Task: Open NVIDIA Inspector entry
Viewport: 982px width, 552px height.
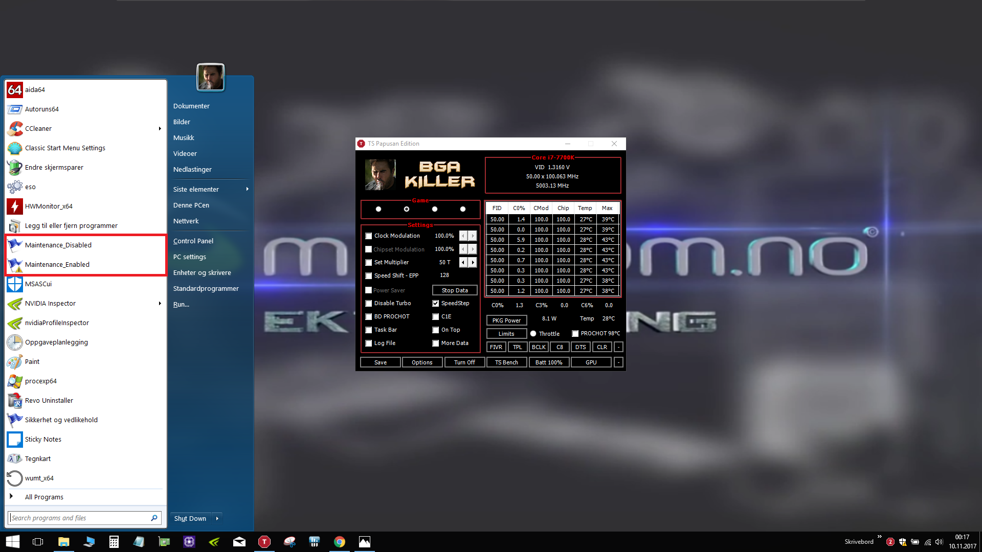Action: tap(85, 303)
